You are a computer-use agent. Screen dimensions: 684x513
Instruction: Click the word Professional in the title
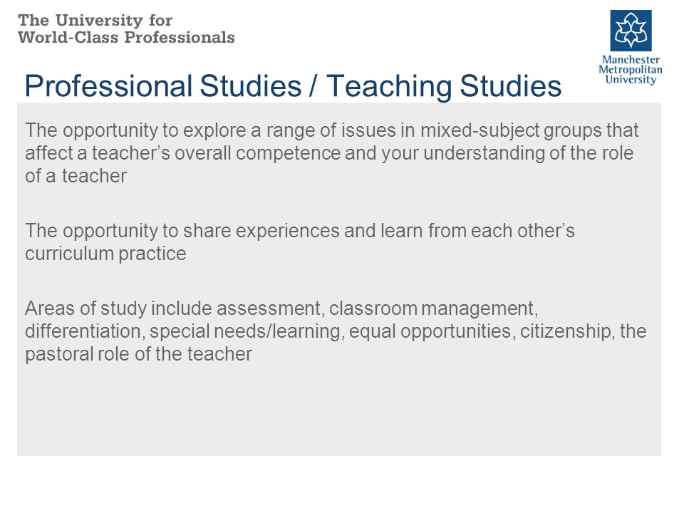(108, 85)
